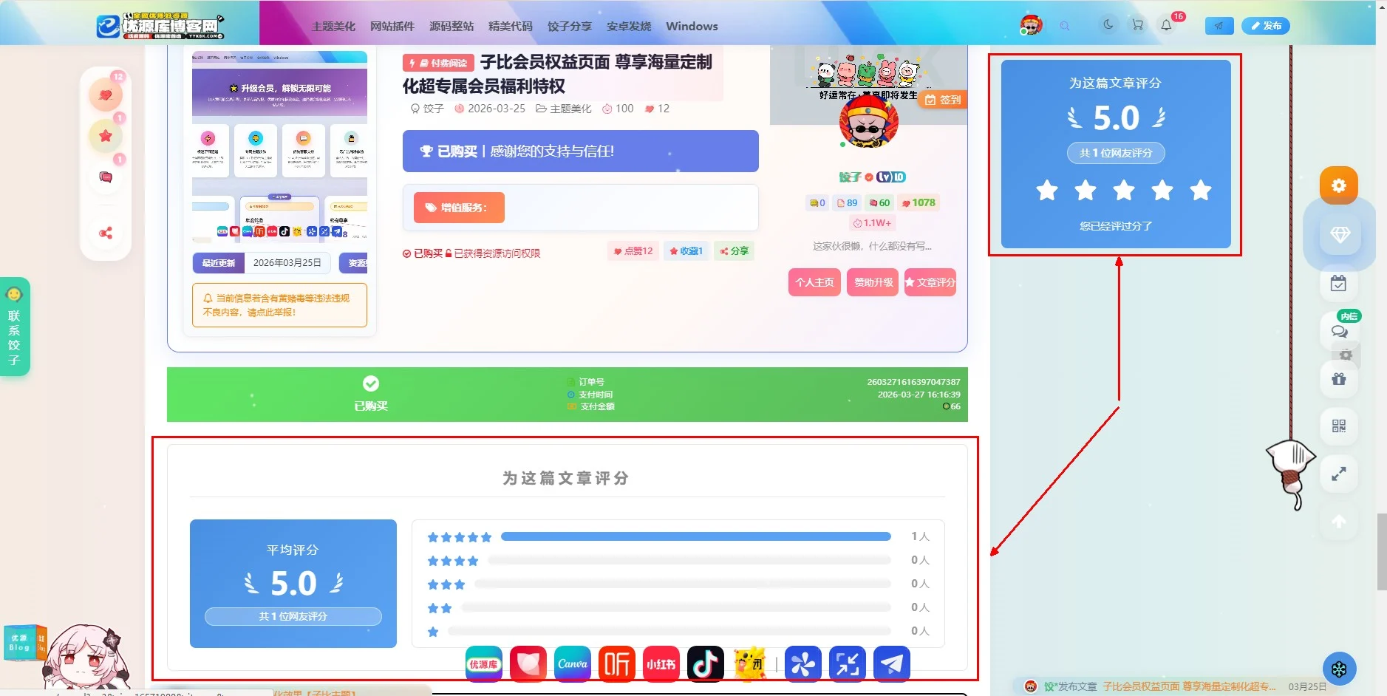The image size is (1387, 696).
Task: Open the 小红书 share icon
Action: pyautogui.click(x=661, y=663)
